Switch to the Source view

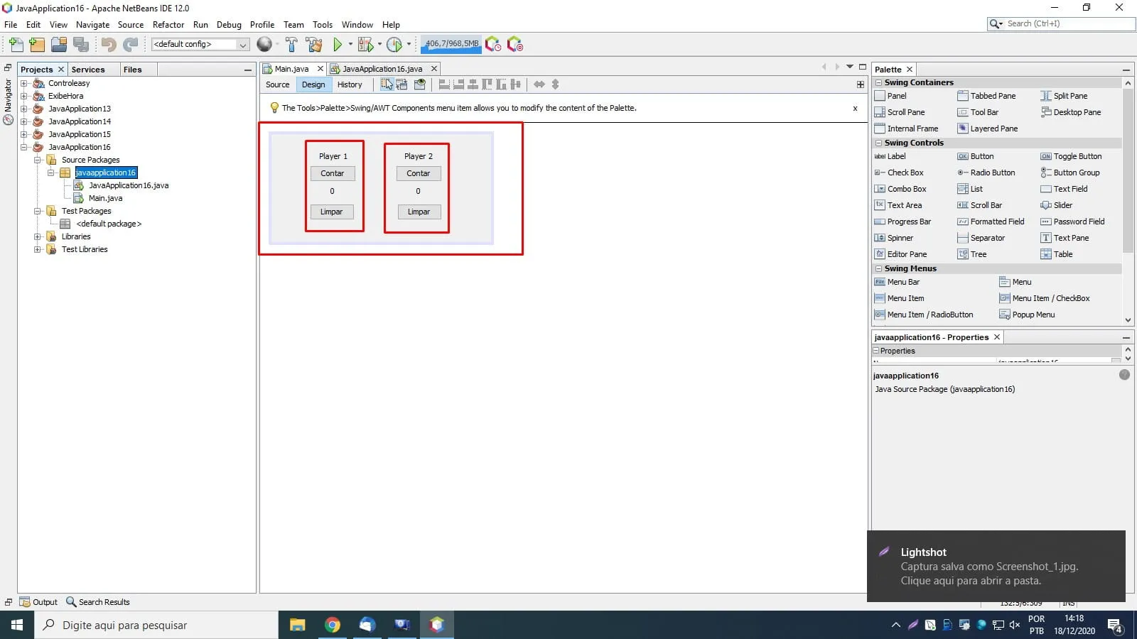(278, 84)
